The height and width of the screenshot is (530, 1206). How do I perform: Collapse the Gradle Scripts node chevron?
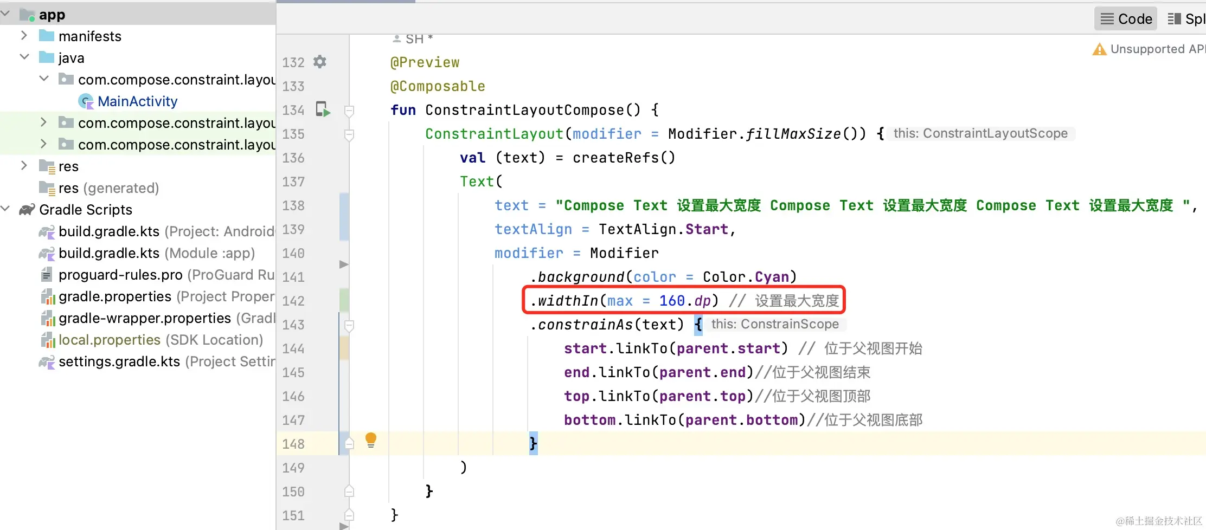click(x=5, y=209)
